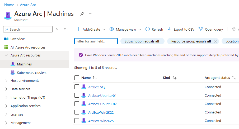This screenshot has height=129, width=239.
Task: Focus the Filter for any field input
Action: point(96,41)
